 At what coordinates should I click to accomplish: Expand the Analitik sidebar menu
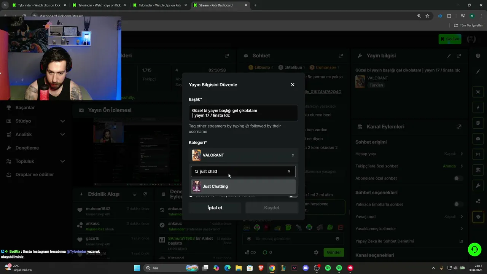35,134
